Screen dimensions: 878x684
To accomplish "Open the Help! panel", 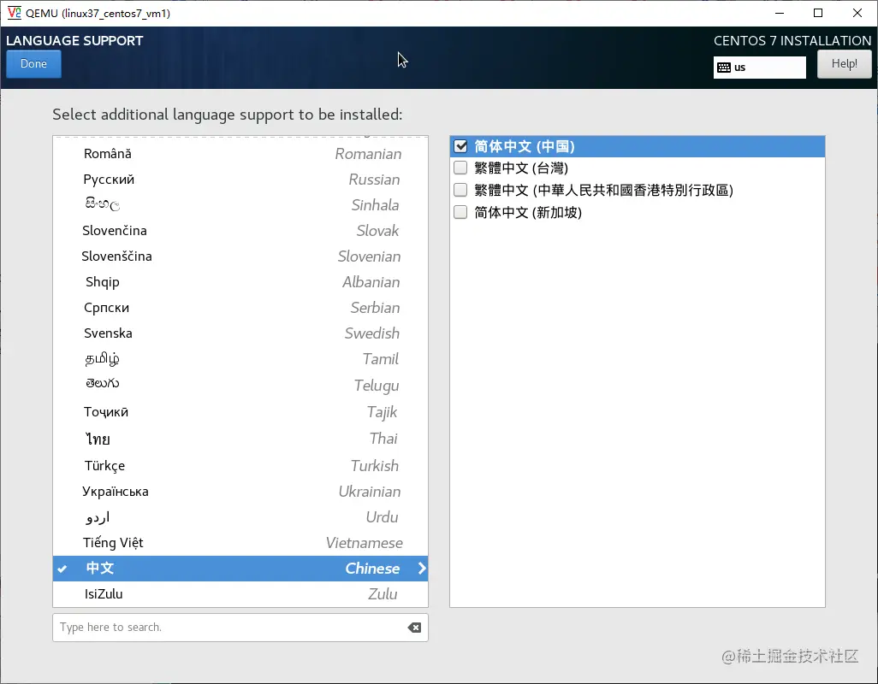I will [844, 63].
